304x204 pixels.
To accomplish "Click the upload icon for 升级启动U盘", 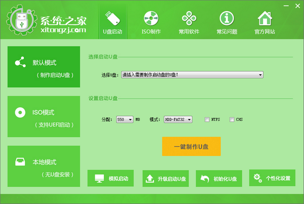I will (x=150, y=178).
